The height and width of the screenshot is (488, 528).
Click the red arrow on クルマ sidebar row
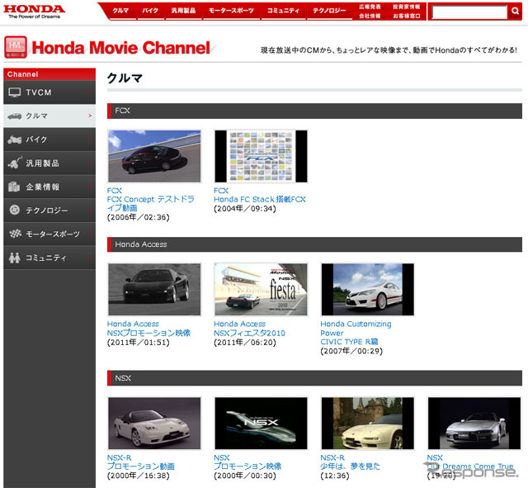point(90,116)
